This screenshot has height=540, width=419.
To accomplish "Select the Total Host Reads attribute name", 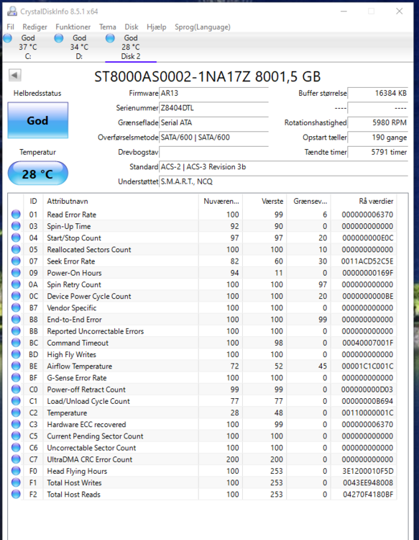I will [73, 495].
